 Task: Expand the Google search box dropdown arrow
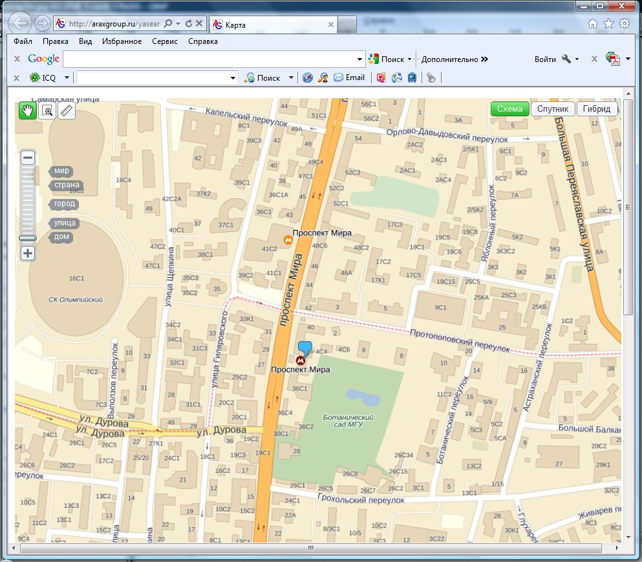(361, 59)
